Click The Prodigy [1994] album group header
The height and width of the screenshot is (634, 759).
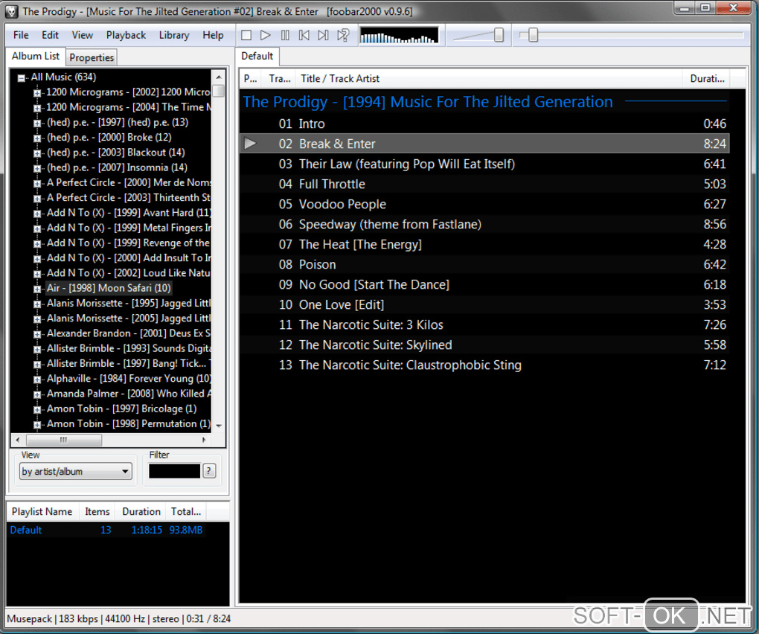484,102
